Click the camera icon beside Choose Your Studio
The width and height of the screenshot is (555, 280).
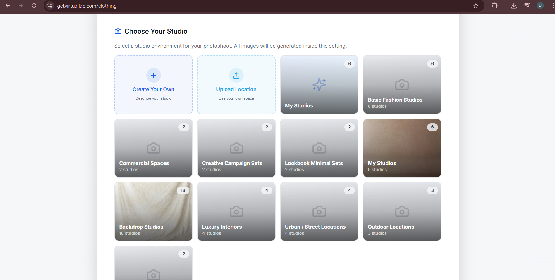point(118,31)
